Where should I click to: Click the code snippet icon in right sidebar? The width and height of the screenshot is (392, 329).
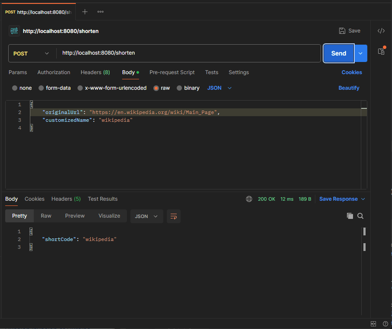[381, 31]
